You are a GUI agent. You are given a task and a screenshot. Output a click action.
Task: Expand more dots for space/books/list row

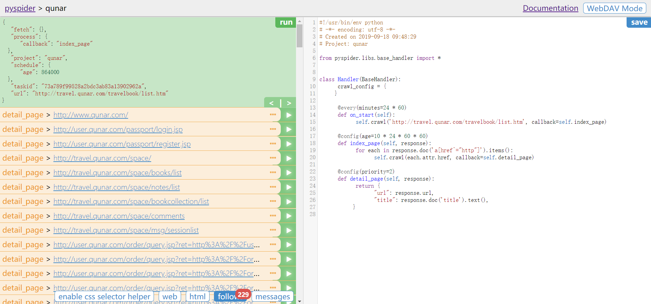273,172
